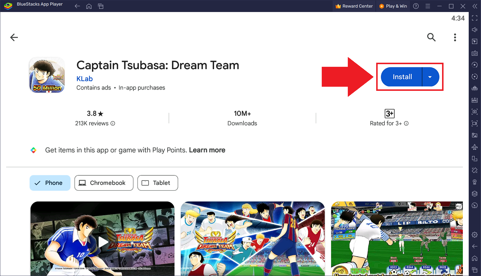Click the 213K reviews text
This screenshot has width=481, height=276.
point(92,123)
